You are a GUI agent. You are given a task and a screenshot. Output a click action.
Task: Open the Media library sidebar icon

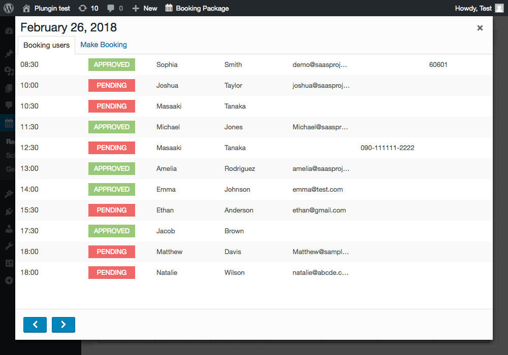coord(8,71)
